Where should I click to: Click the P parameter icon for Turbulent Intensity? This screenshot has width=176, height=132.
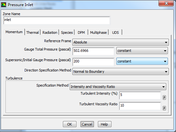tap(164, 98)
